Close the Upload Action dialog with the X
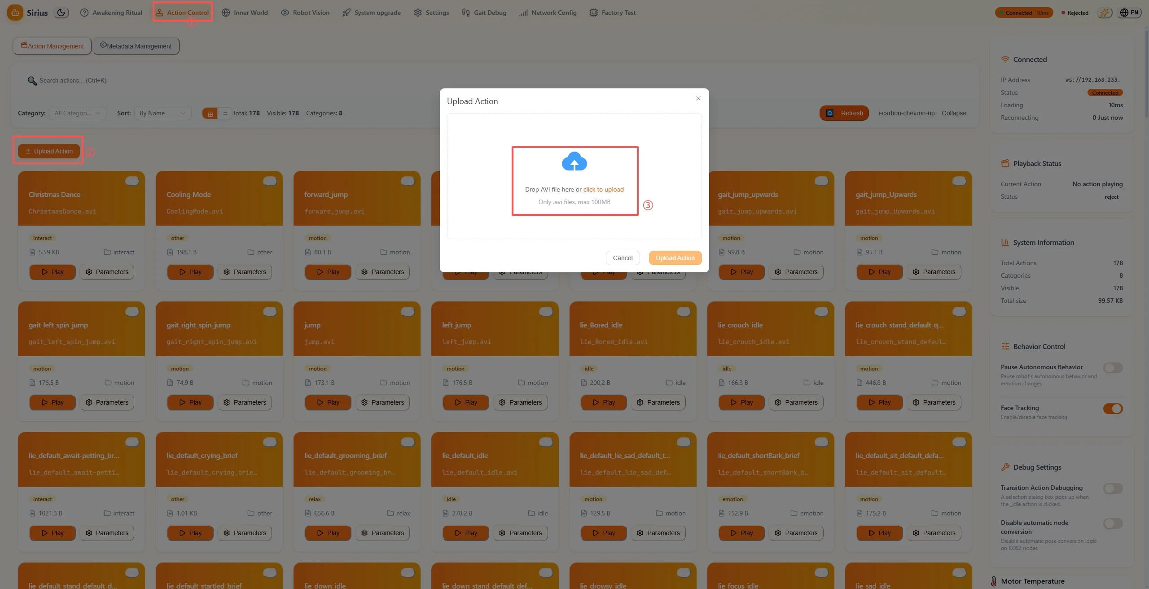1149x589 pixels. tap(698, 98)
